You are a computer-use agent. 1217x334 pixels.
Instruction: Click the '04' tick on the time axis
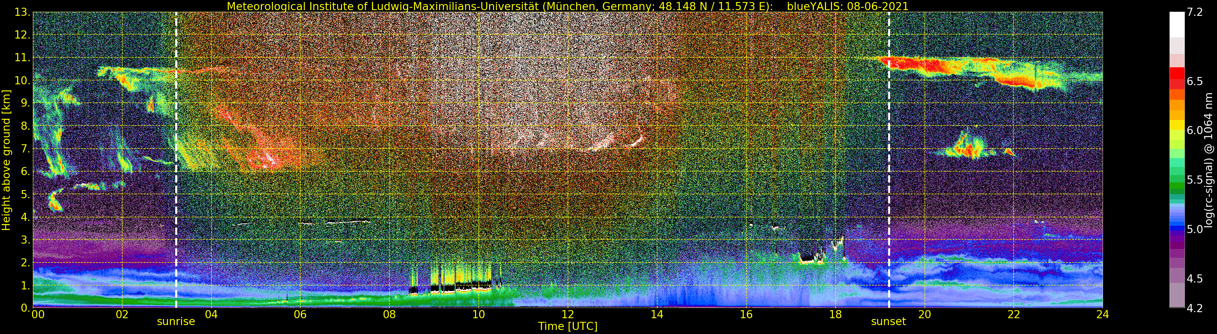coord(211,314)
